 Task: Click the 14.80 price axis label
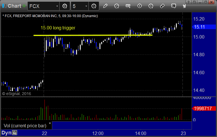pyautogui.click(x=199, y=55)
